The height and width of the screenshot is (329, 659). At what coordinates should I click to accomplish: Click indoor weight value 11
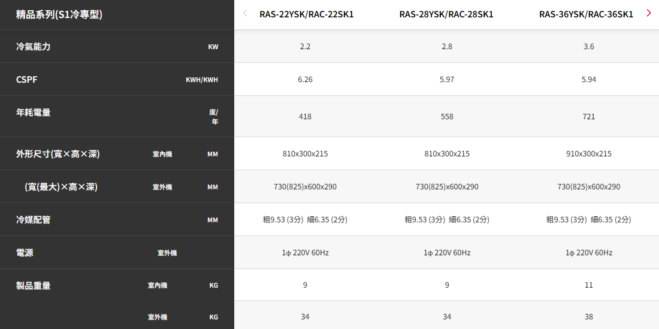pos(589,285)
